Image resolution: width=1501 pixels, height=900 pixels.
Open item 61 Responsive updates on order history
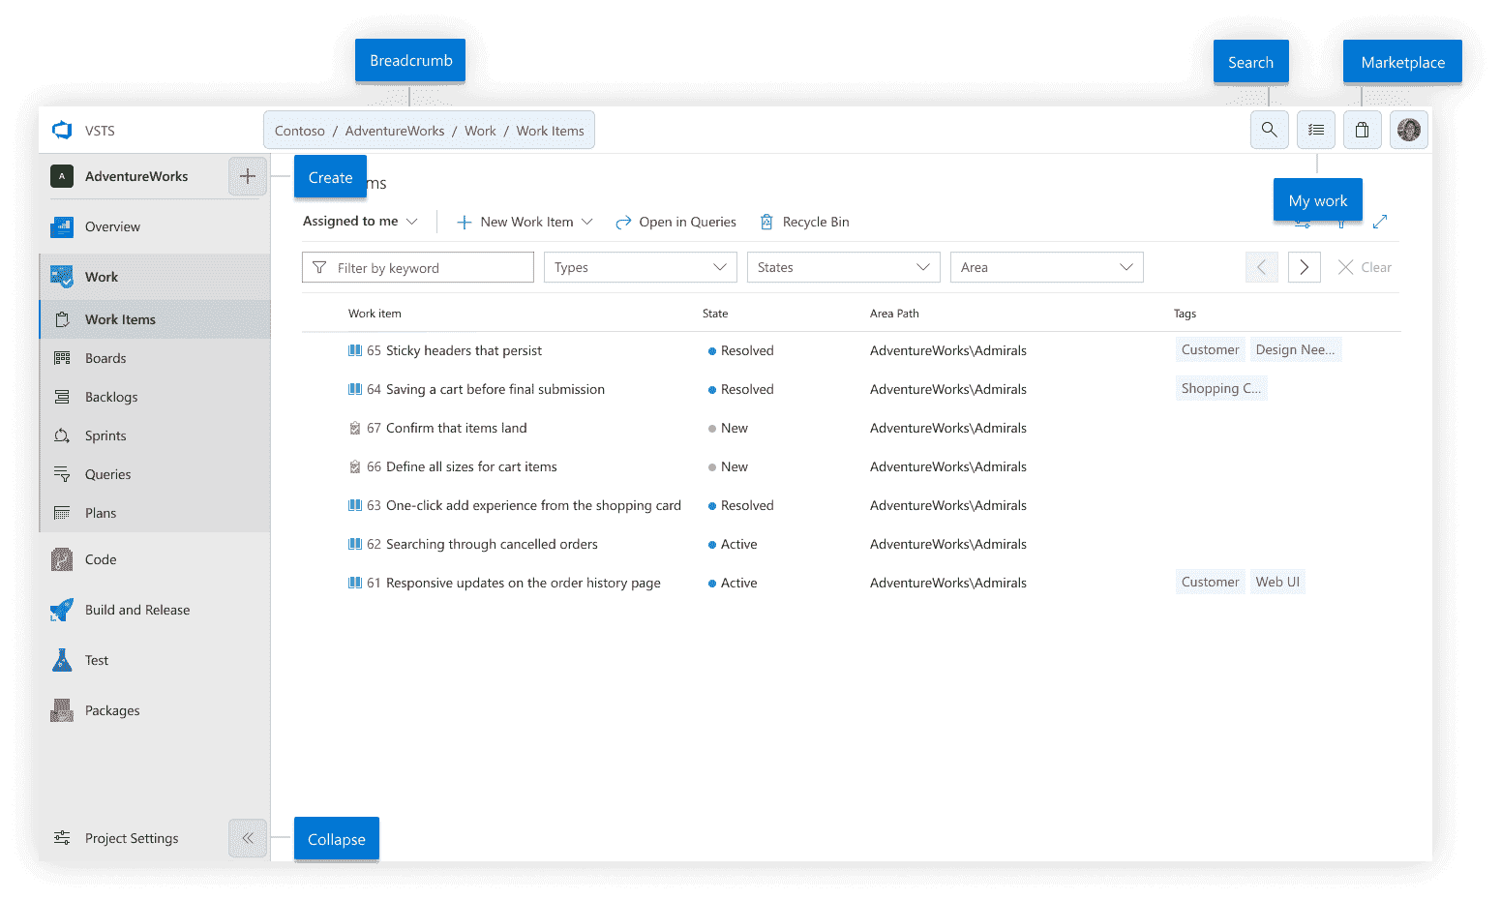point(524,583)
